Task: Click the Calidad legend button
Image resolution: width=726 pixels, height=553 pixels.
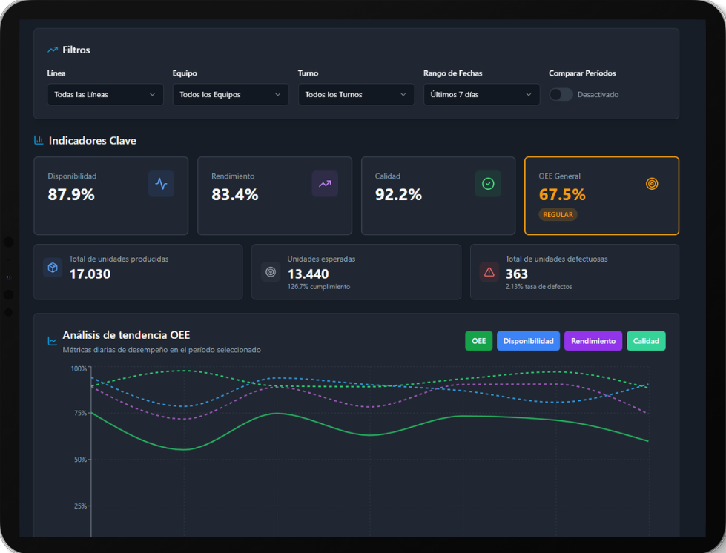Action: (x=646, y=341)
